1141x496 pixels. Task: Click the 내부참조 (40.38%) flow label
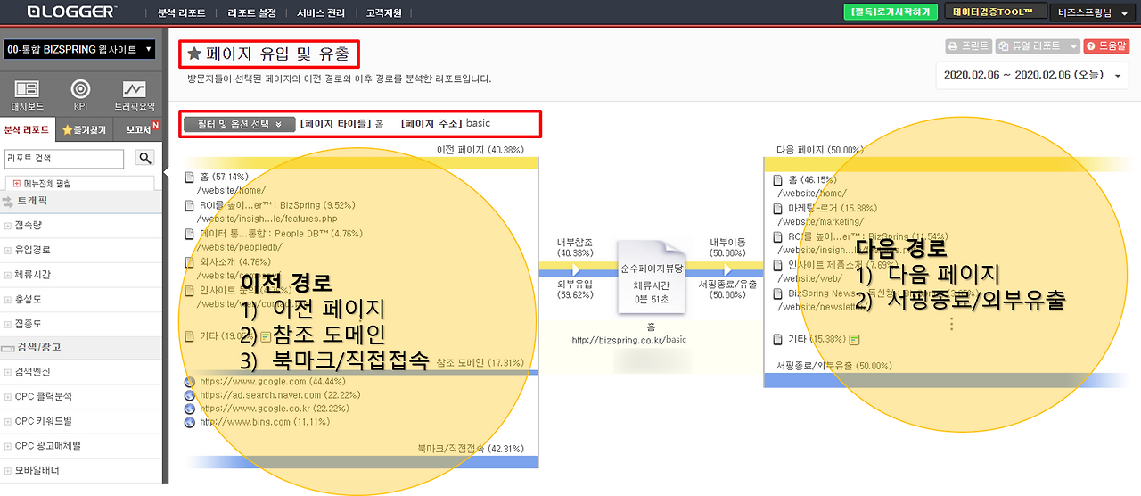(x=576, y=247)
